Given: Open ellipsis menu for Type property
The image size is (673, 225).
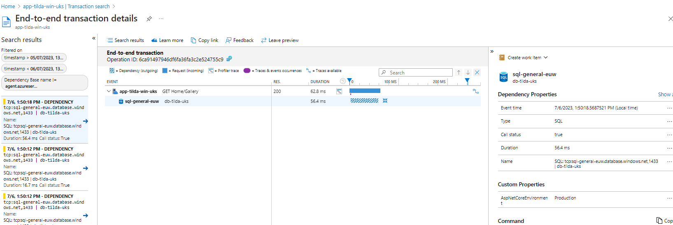Looking at the screenshot, I should (670, 121).
